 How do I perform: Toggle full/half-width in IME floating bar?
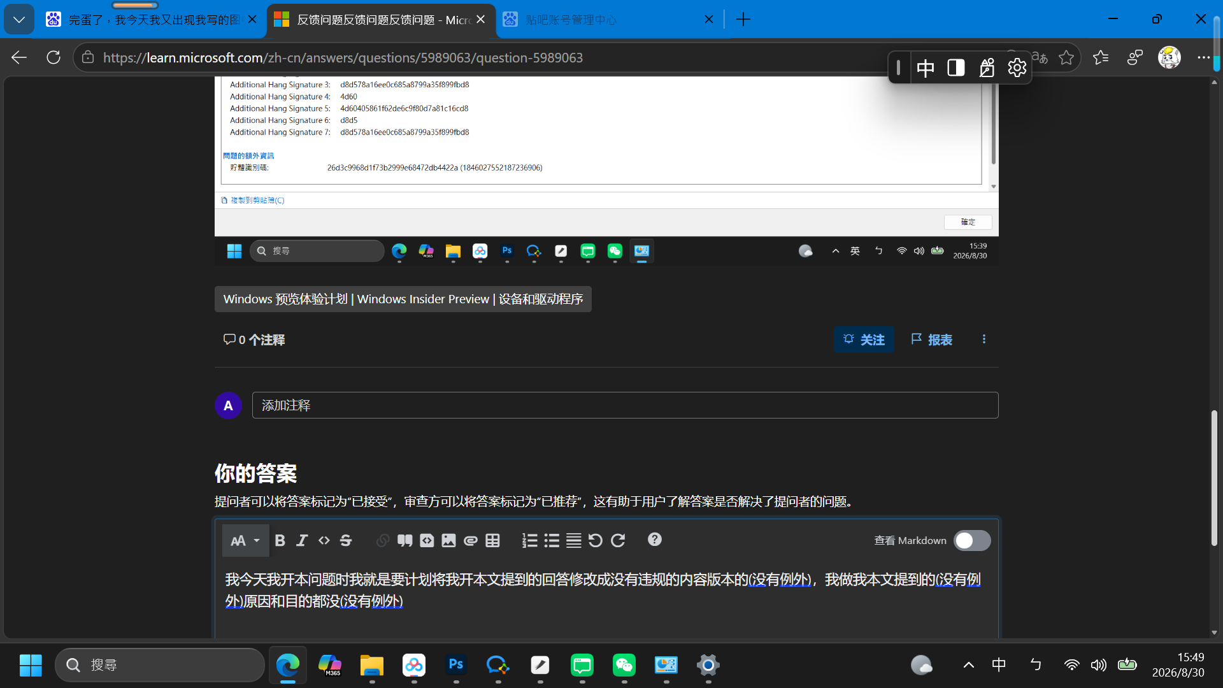(x=956, y=68)
